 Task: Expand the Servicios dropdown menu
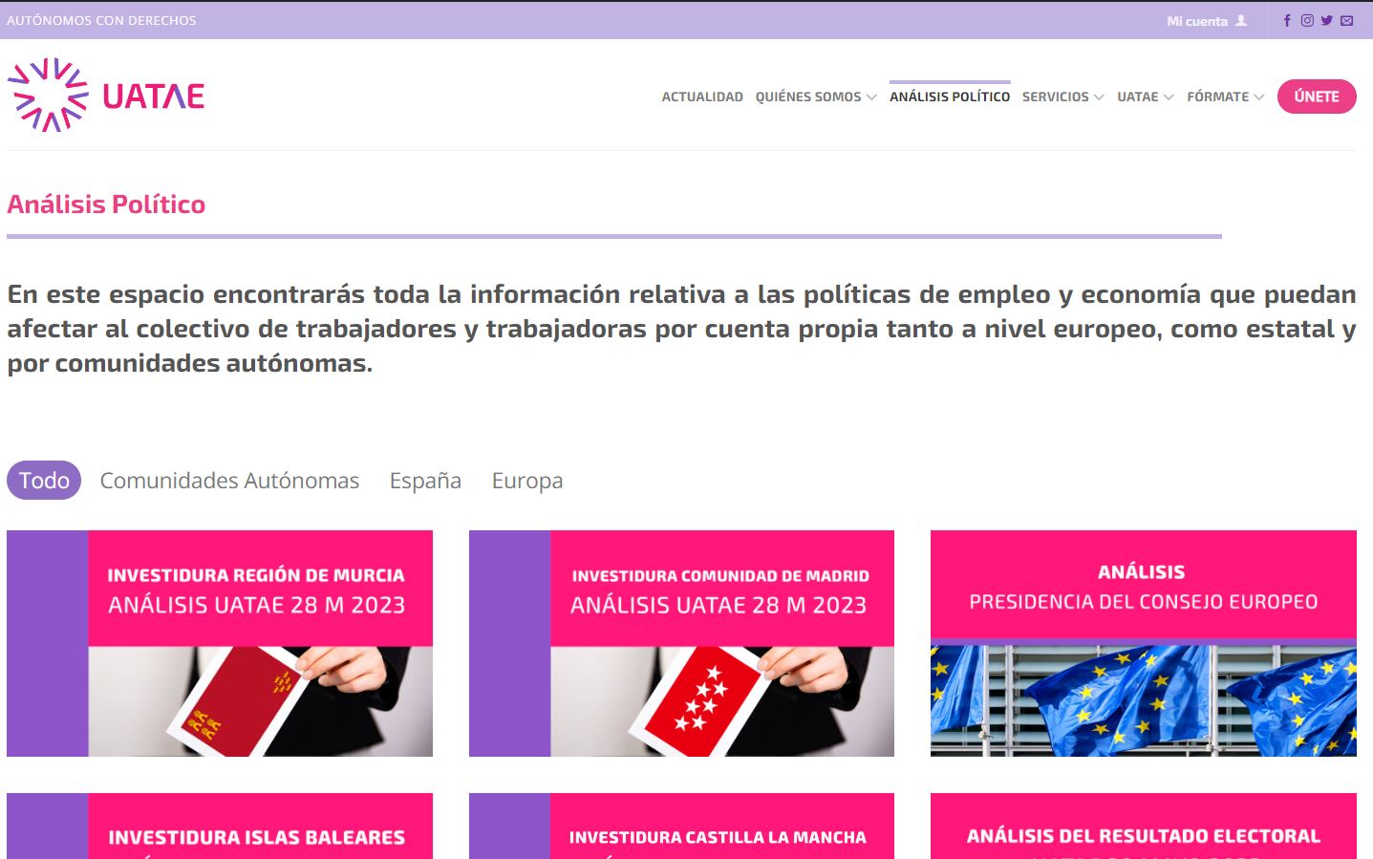click(1062, 97)
